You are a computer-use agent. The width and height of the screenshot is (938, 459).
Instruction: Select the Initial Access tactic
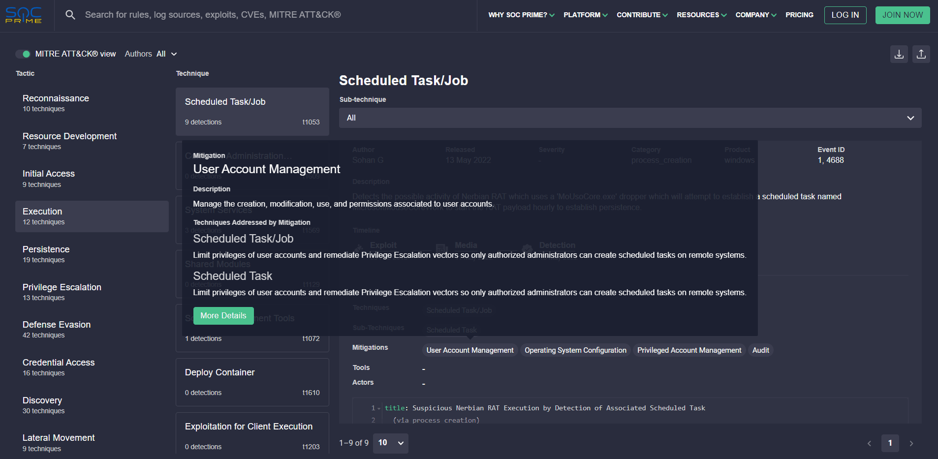(x=92, y=179)
